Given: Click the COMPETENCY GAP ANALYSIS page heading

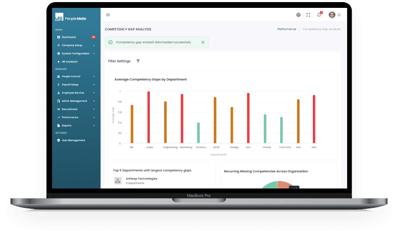Looking at the screenshot, I should coord(128,29).
